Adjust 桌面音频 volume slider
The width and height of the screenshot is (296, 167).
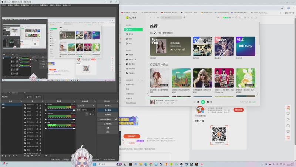[x=61, y=128]
